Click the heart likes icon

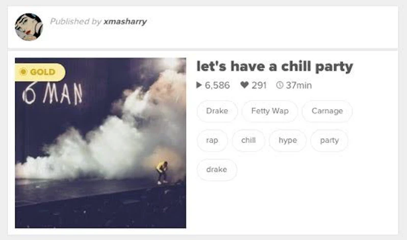[x=244, y=84]
